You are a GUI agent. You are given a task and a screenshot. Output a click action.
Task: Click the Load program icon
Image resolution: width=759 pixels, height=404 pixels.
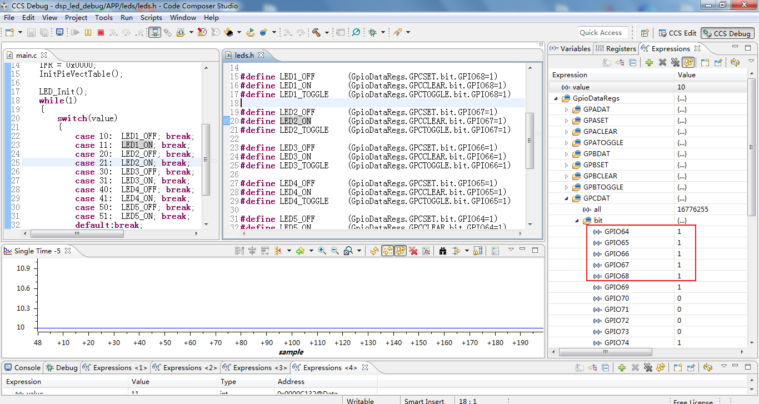click(181, 33)
